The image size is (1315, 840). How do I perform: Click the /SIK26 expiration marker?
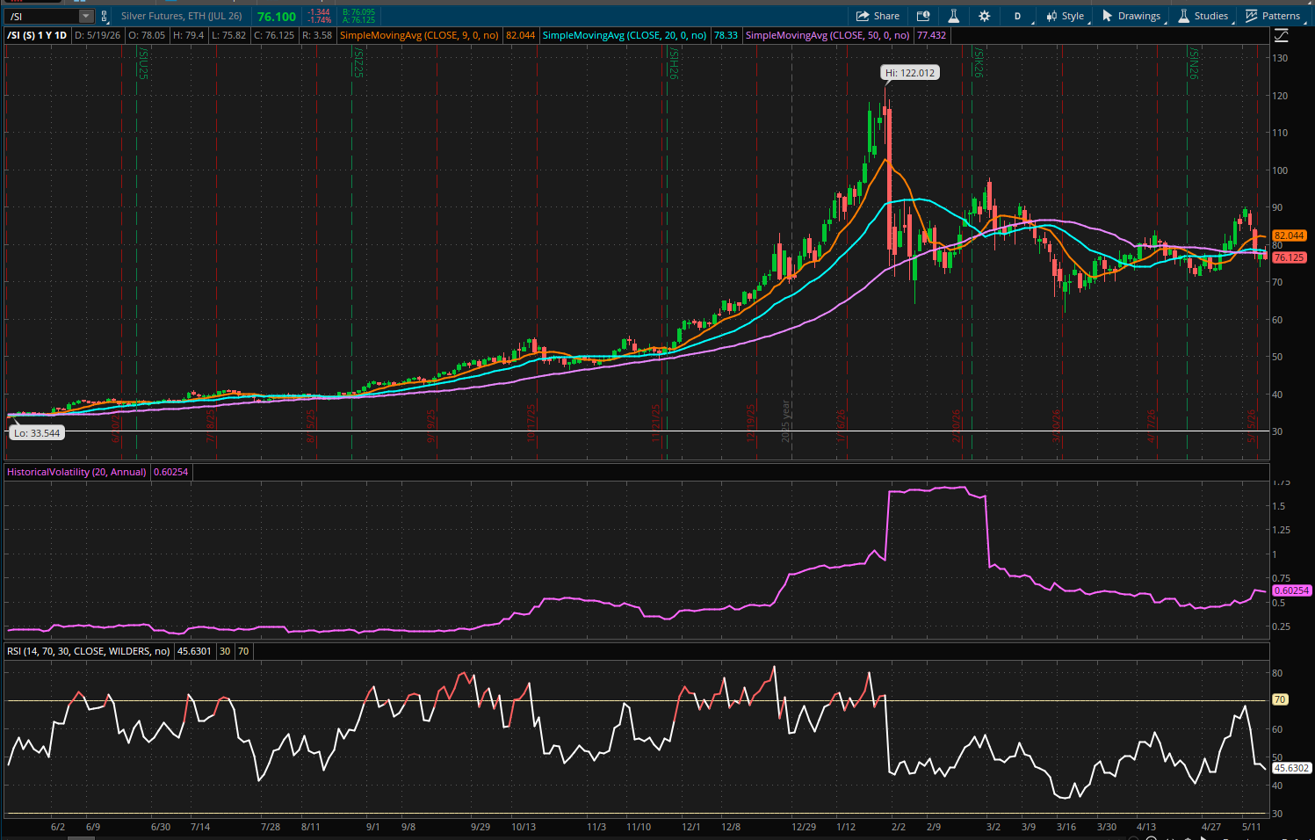[x=978, y=63]
